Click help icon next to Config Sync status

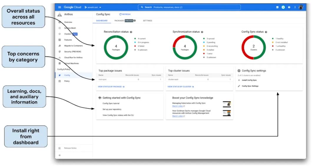(x=266, y=32)
